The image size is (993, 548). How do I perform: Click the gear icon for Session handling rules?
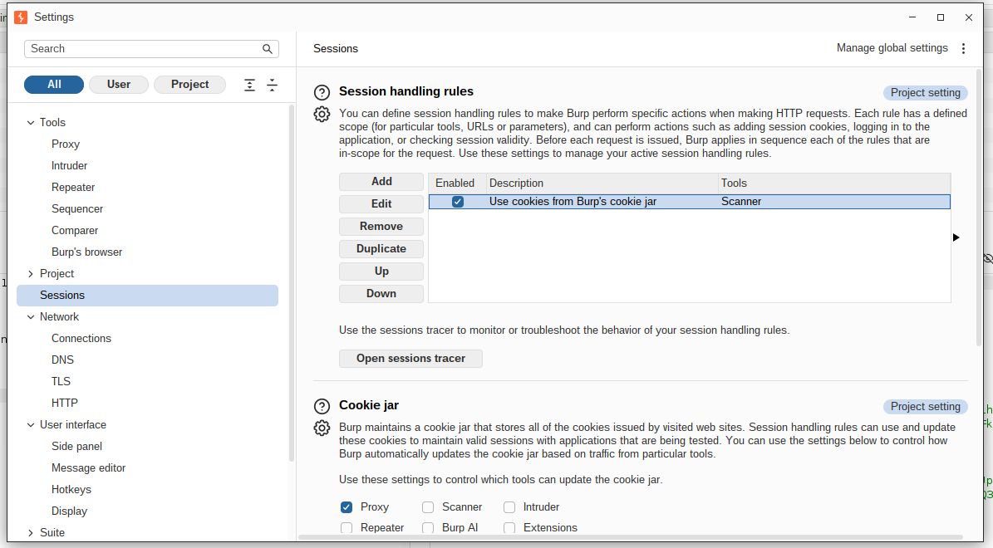click(322, 114)
